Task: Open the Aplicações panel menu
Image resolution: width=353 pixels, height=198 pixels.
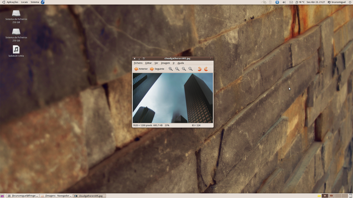Action: (x=12, y=2)
